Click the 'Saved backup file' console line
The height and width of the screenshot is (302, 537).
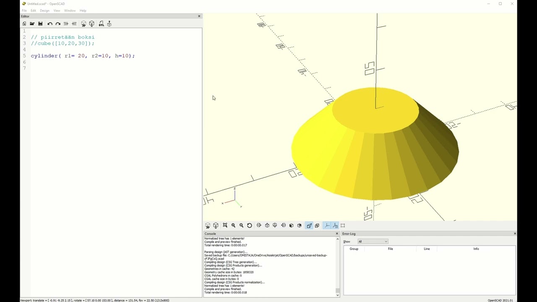pyautogui.click(x=266, y=257)
